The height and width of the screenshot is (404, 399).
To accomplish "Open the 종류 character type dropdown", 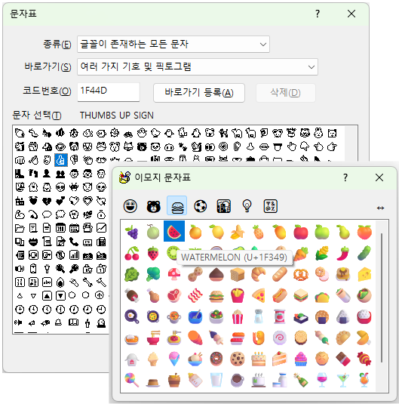I will pos(173,45).
